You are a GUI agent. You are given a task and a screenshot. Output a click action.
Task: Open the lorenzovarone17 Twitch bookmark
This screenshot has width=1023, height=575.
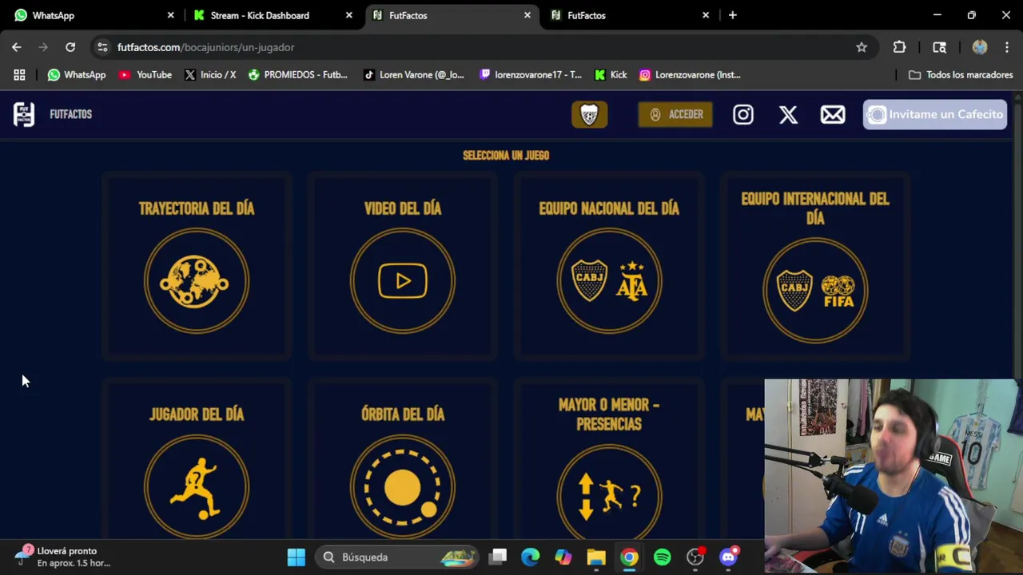(531, 75)
